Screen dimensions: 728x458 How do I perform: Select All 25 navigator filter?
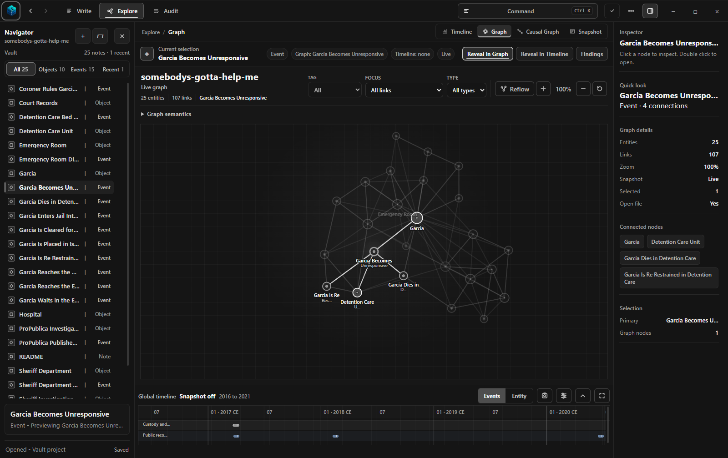click(21, 69)
